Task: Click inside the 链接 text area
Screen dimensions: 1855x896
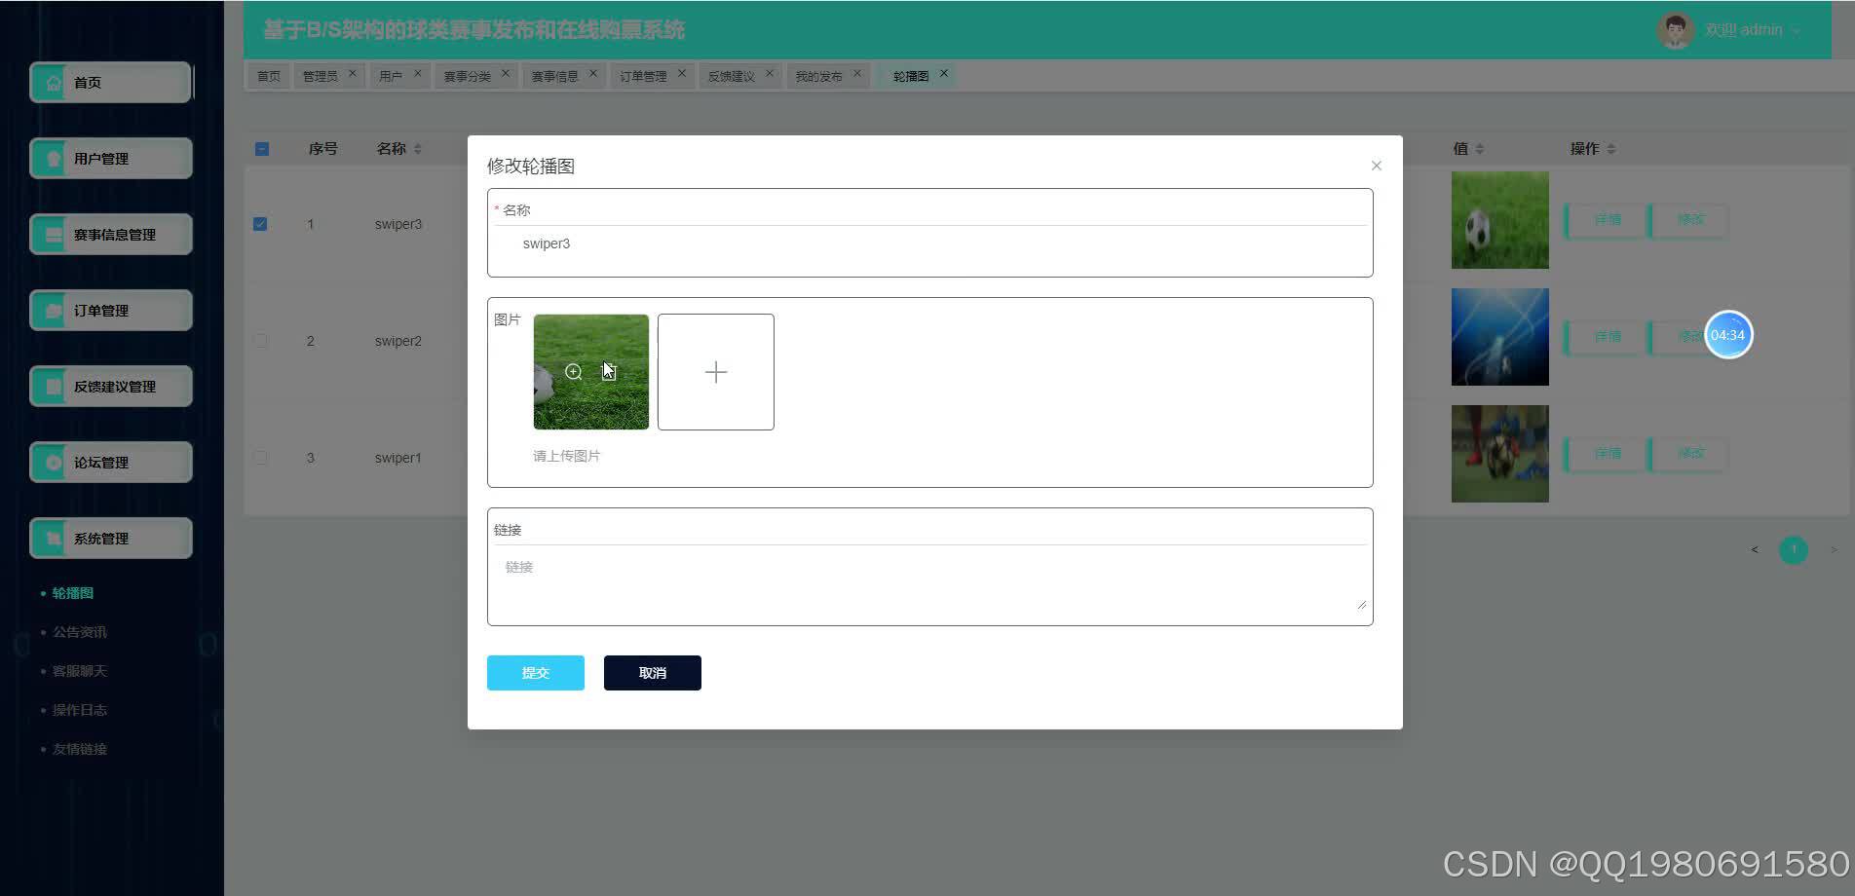Action: [x=926, y=579]
